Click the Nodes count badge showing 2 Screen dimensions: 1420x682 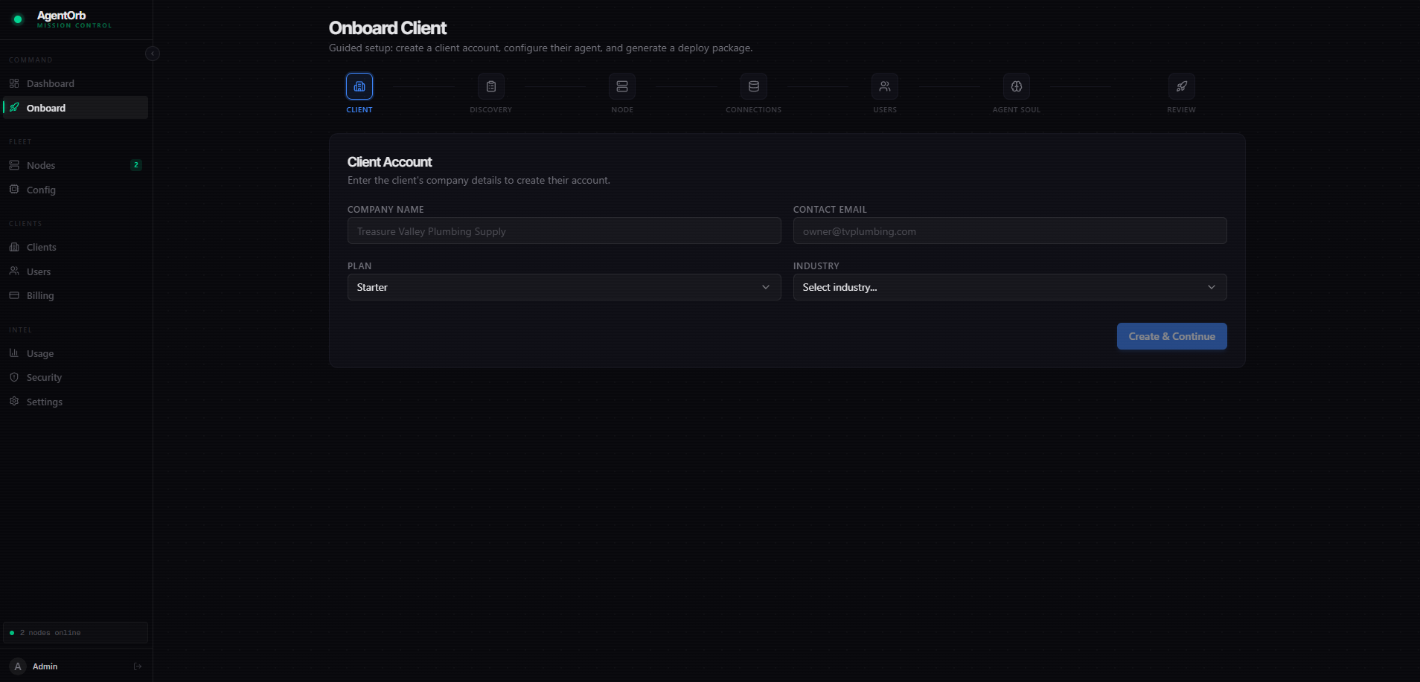click(136, 165)
